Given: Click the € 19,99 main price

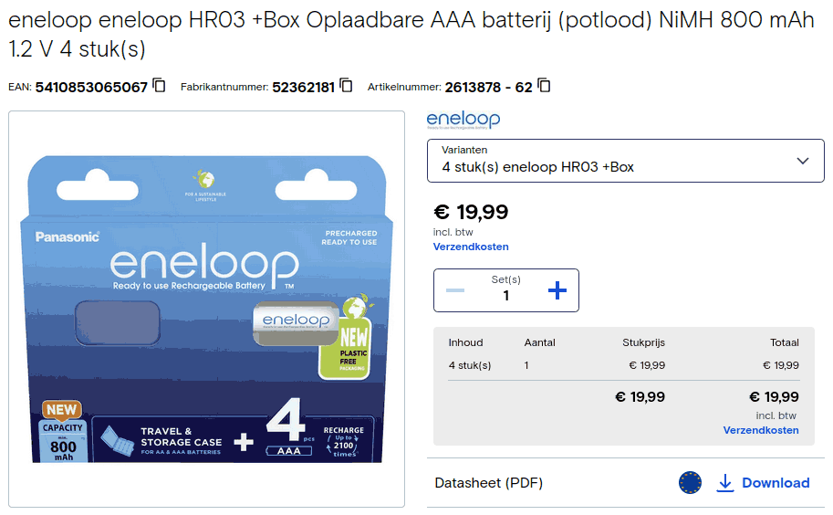Looking at the screenshot, I should 471,213.
